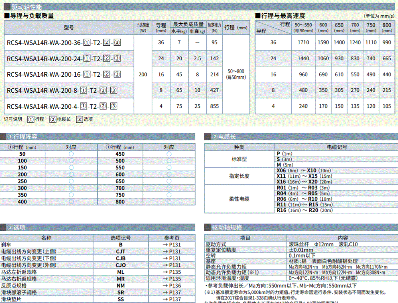
Task: Click the 型号 column header
Action: point(69,27)
